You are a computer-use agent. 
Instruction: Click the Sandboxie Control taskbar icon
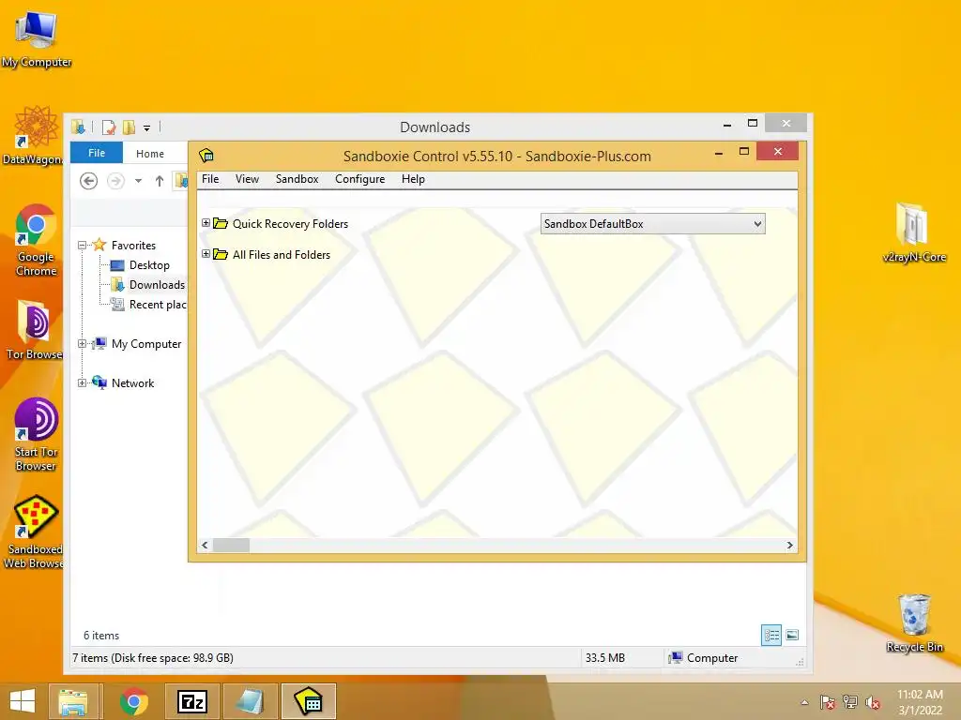(309, 701)
